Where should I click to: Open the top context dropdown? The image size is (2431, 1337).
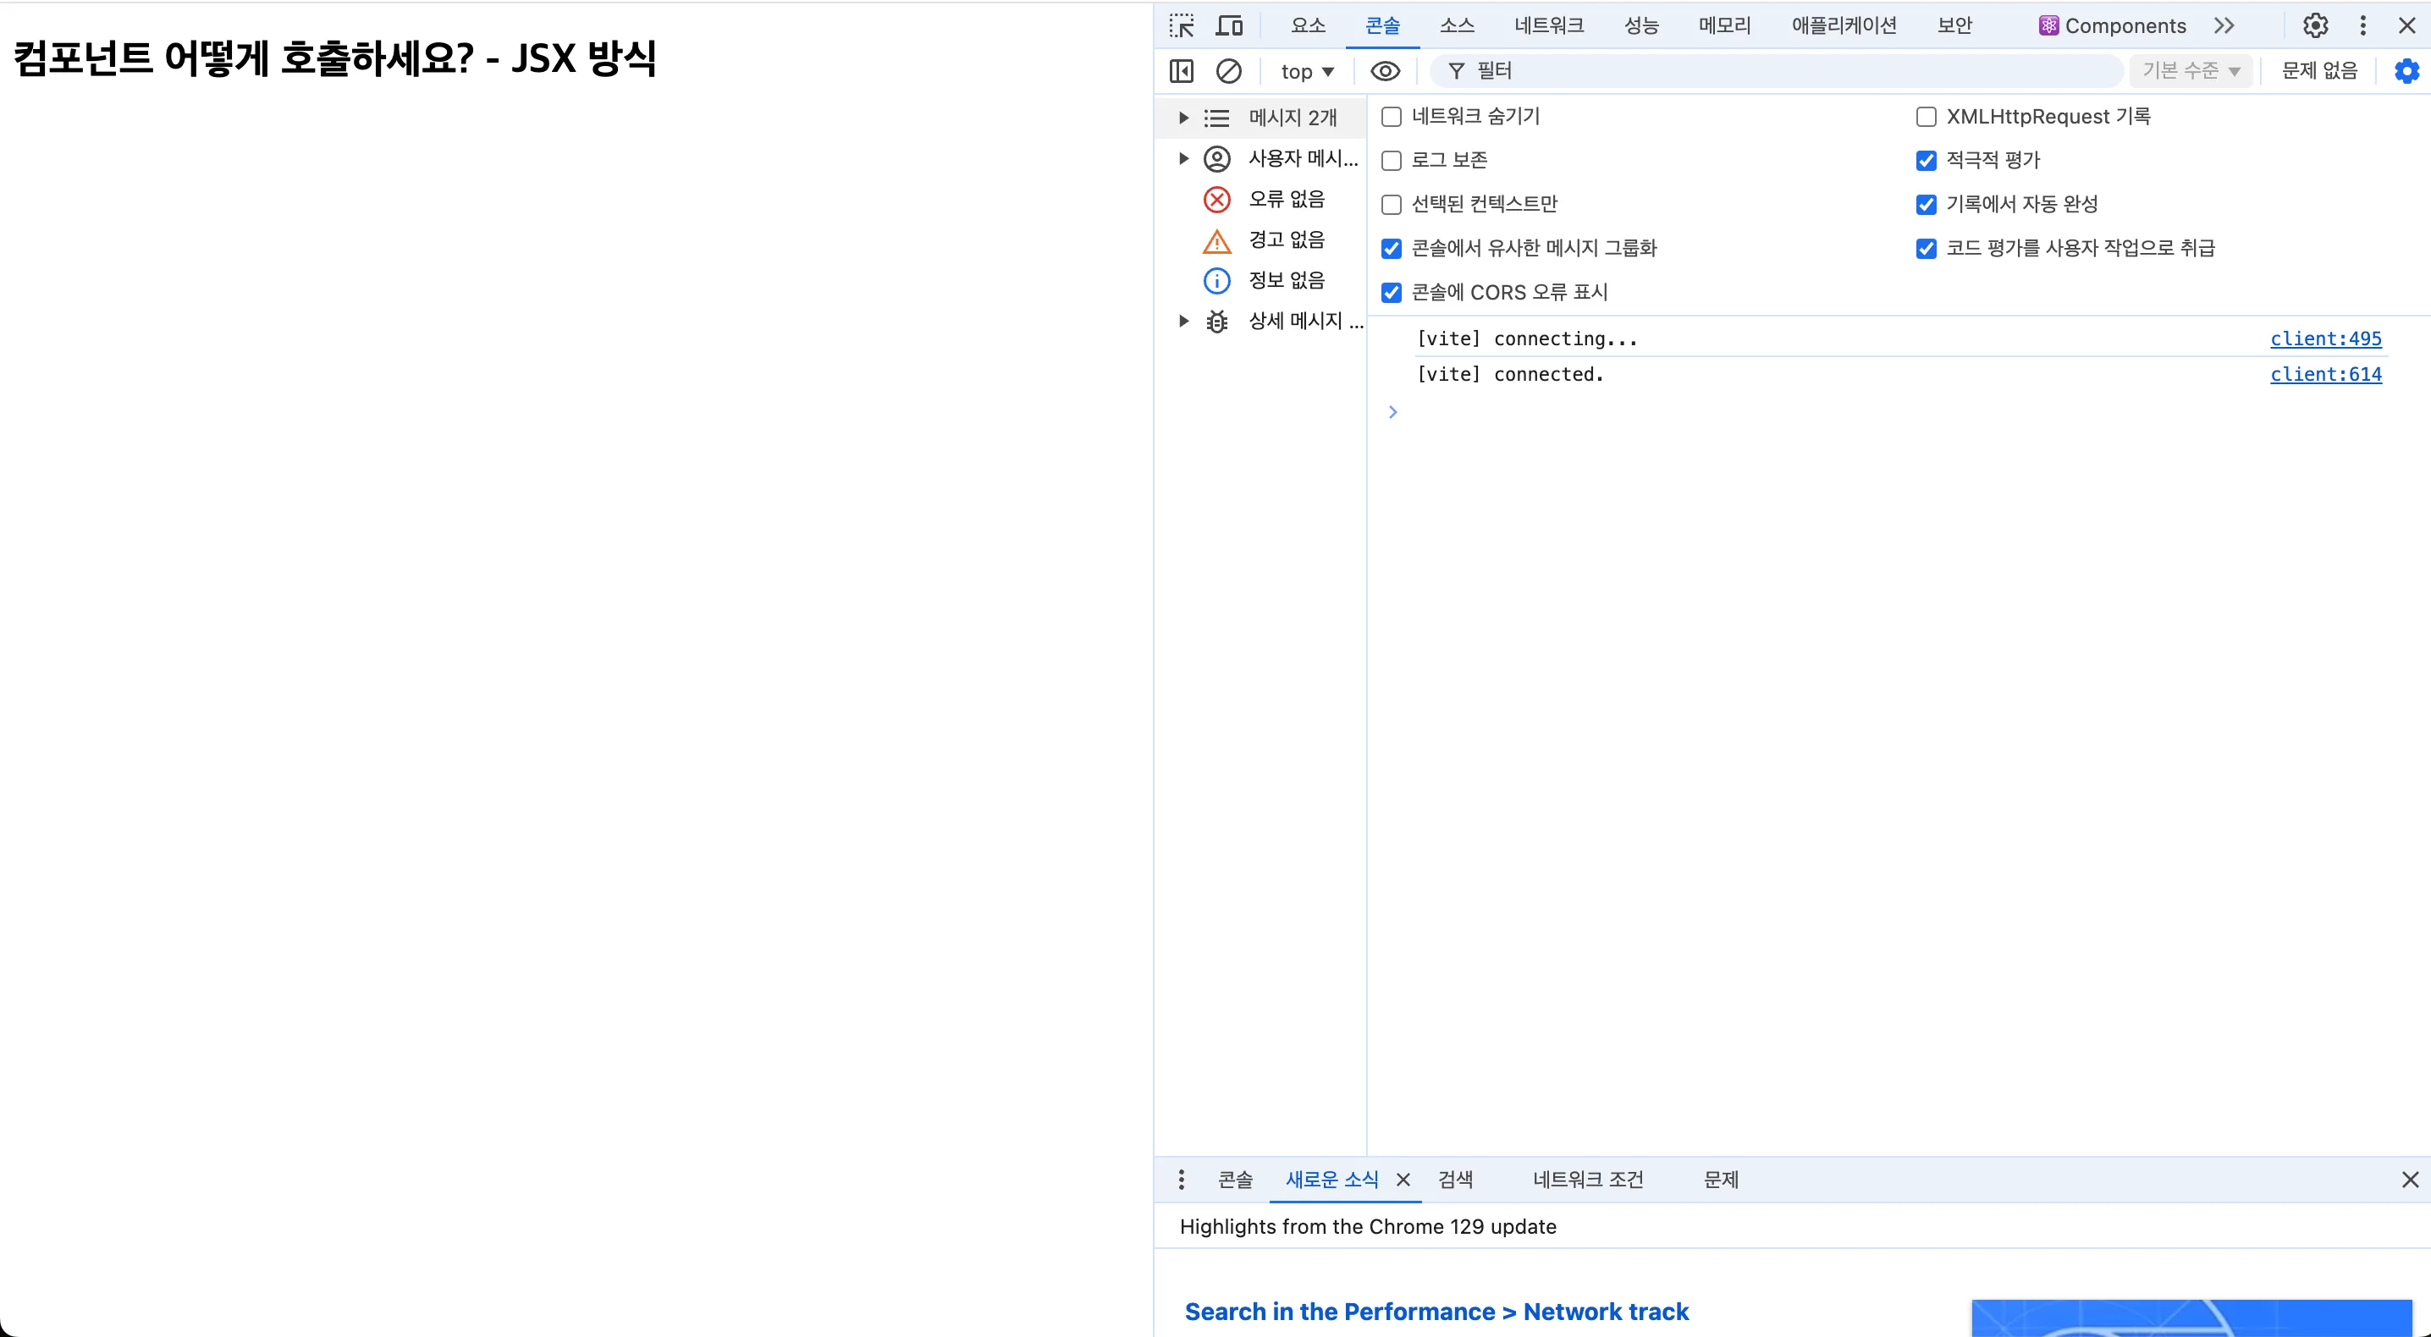1306,71
